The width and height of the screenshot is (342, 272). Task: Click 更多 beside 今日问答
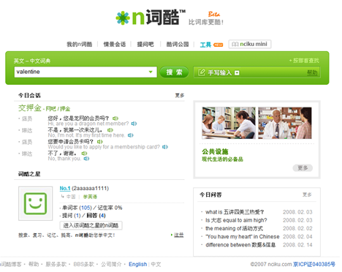307,194
